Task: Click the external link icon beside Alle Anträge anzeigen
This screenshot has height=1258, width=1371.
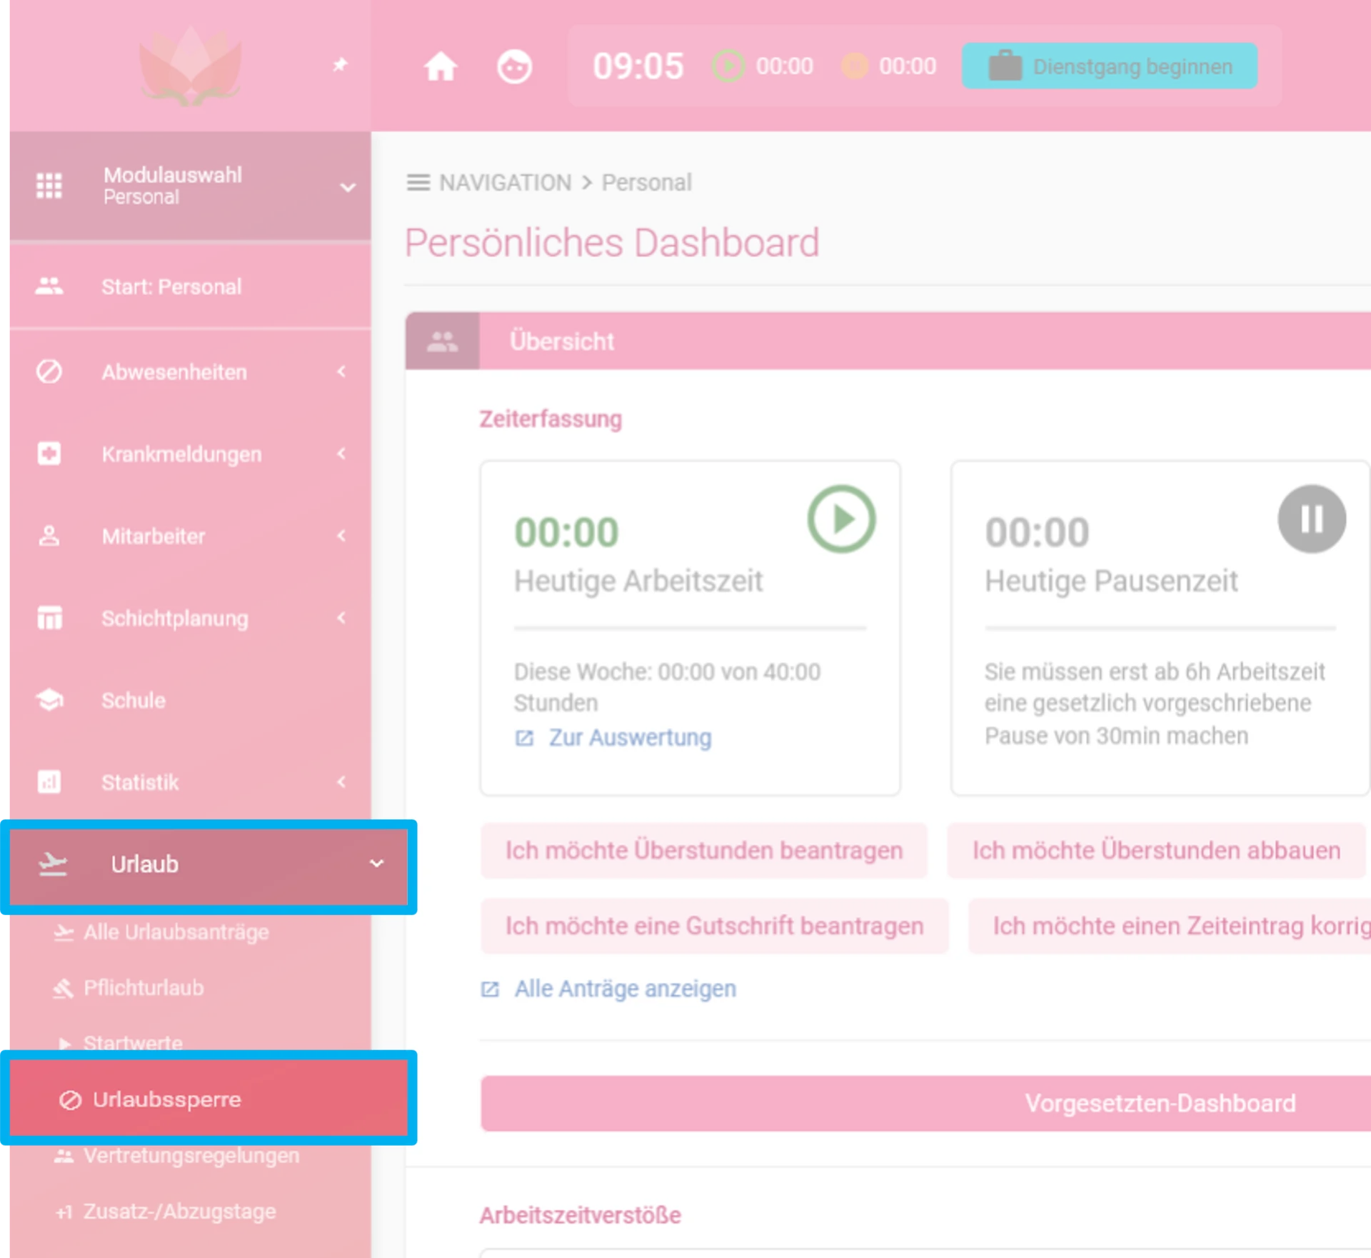Action: [490, 989]
